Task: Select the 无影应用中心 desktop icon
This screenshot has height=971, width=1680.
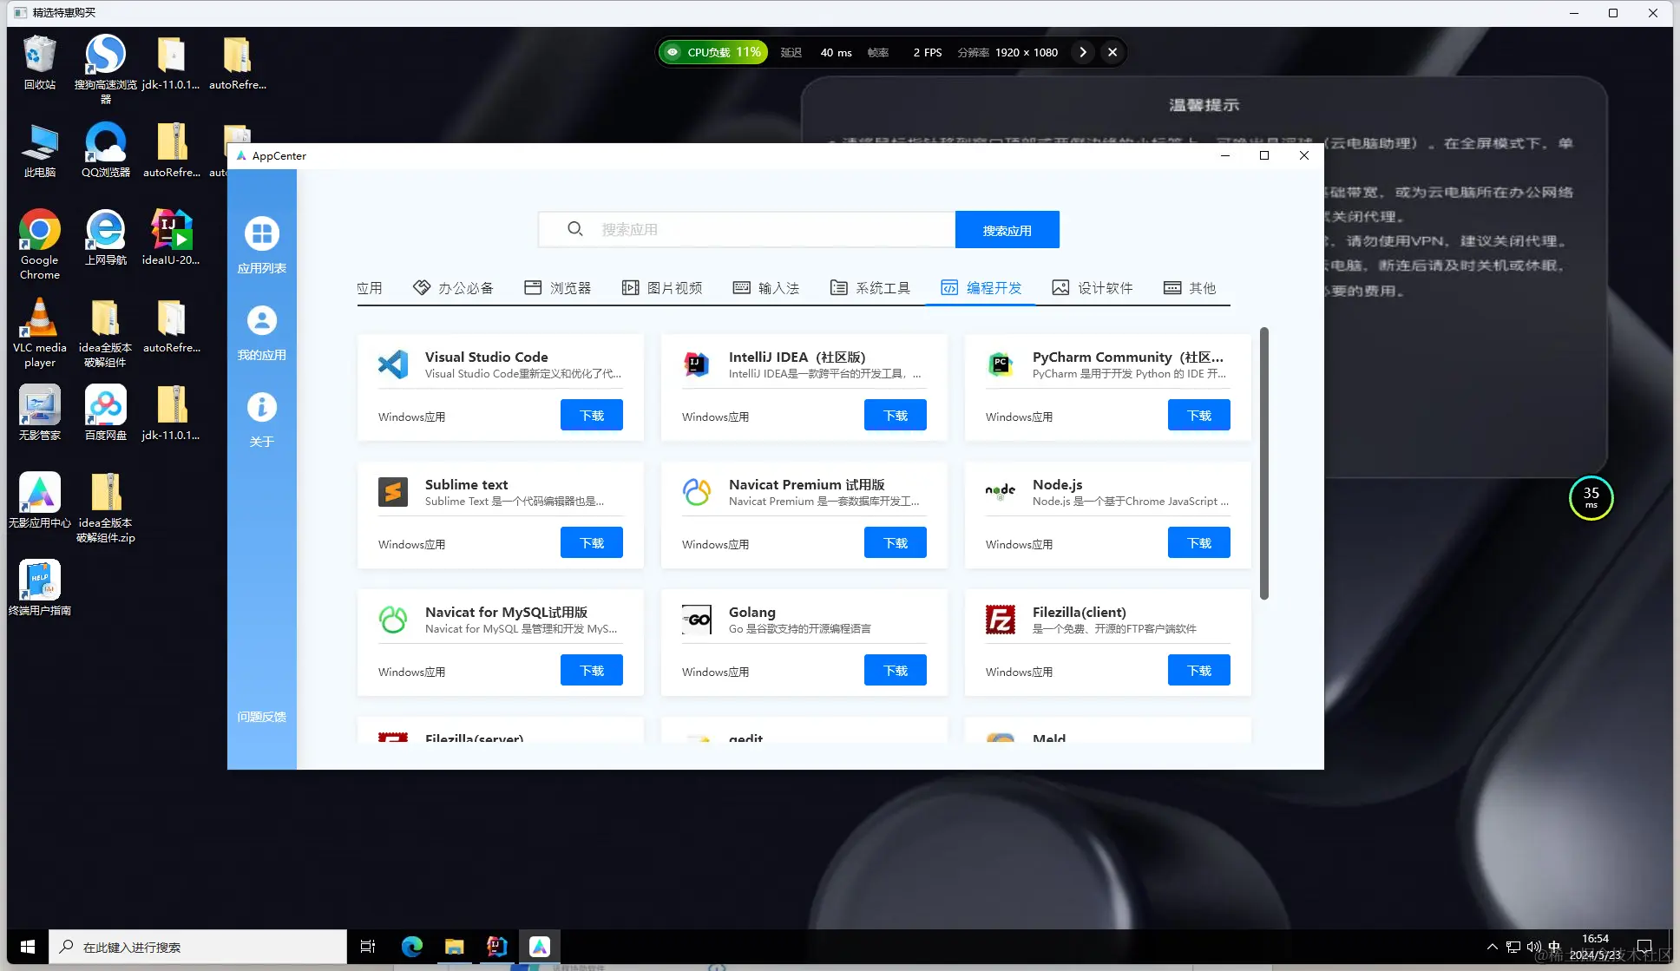Action: click(x=40, y=501)
